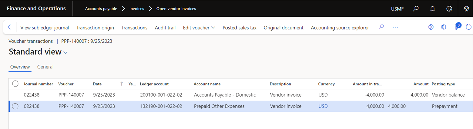The image size is (473, 129).
Task: Select the Overview tab
Action: (20, 67)
